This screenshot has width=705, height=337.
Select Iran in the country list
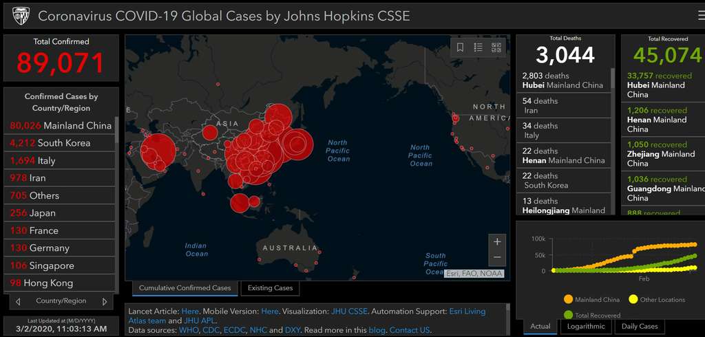point(61,178)
